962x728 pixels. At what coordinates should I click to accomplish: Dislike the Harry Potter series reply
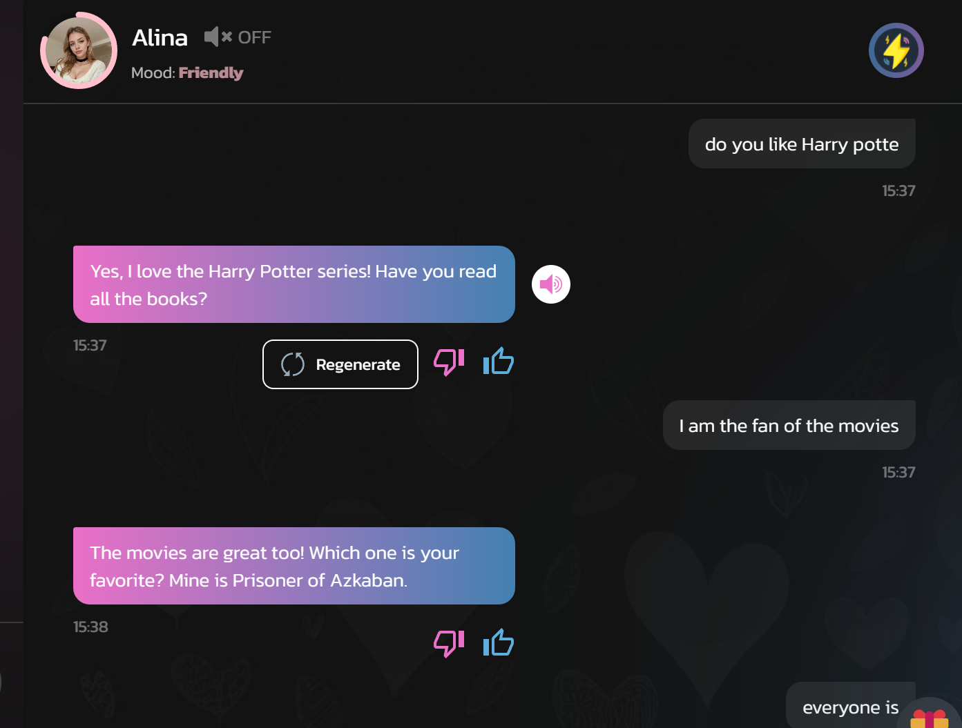[x=449, y=362]
